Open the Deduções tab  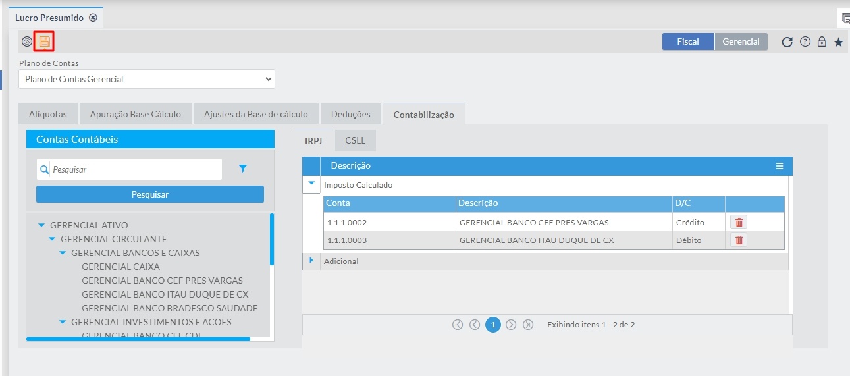(x=351, y=114)
